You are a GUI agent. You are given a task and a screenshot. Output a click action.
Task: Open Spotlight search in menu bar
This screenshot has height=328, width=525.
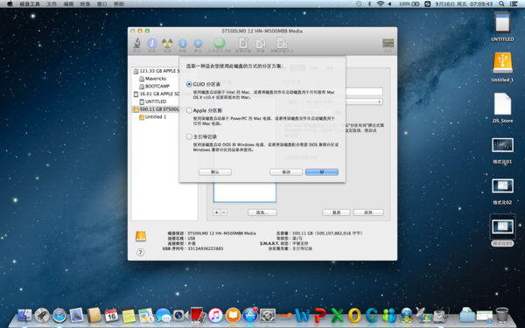point(501,4)
